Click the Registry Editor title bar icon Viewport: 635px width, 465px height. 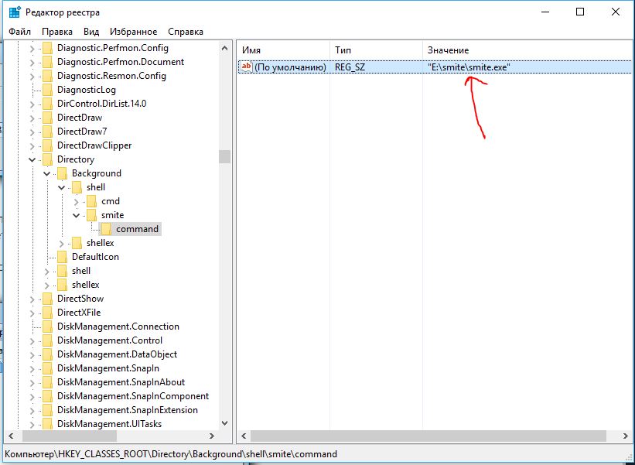(15, 12)
